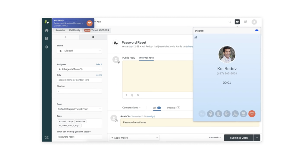Open the Apply macro dropdown
Image resolution: width=304 pixels, height=159 pixels.
134,138
